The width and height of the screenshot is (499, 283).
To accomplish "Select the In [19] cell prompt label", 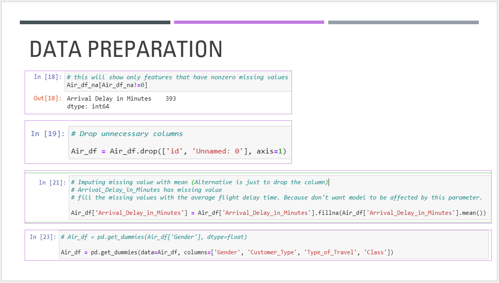I will pos(47,134).
